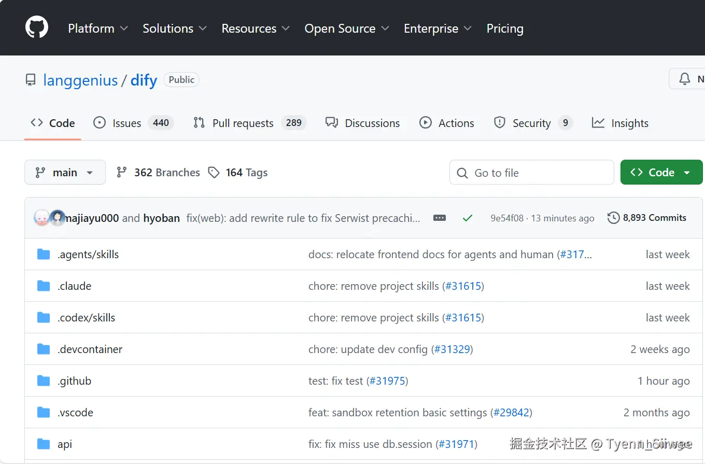The width and height of the screenshot is (705, 464).
Task: Click the folder icon for api
Action: point(44,444)
